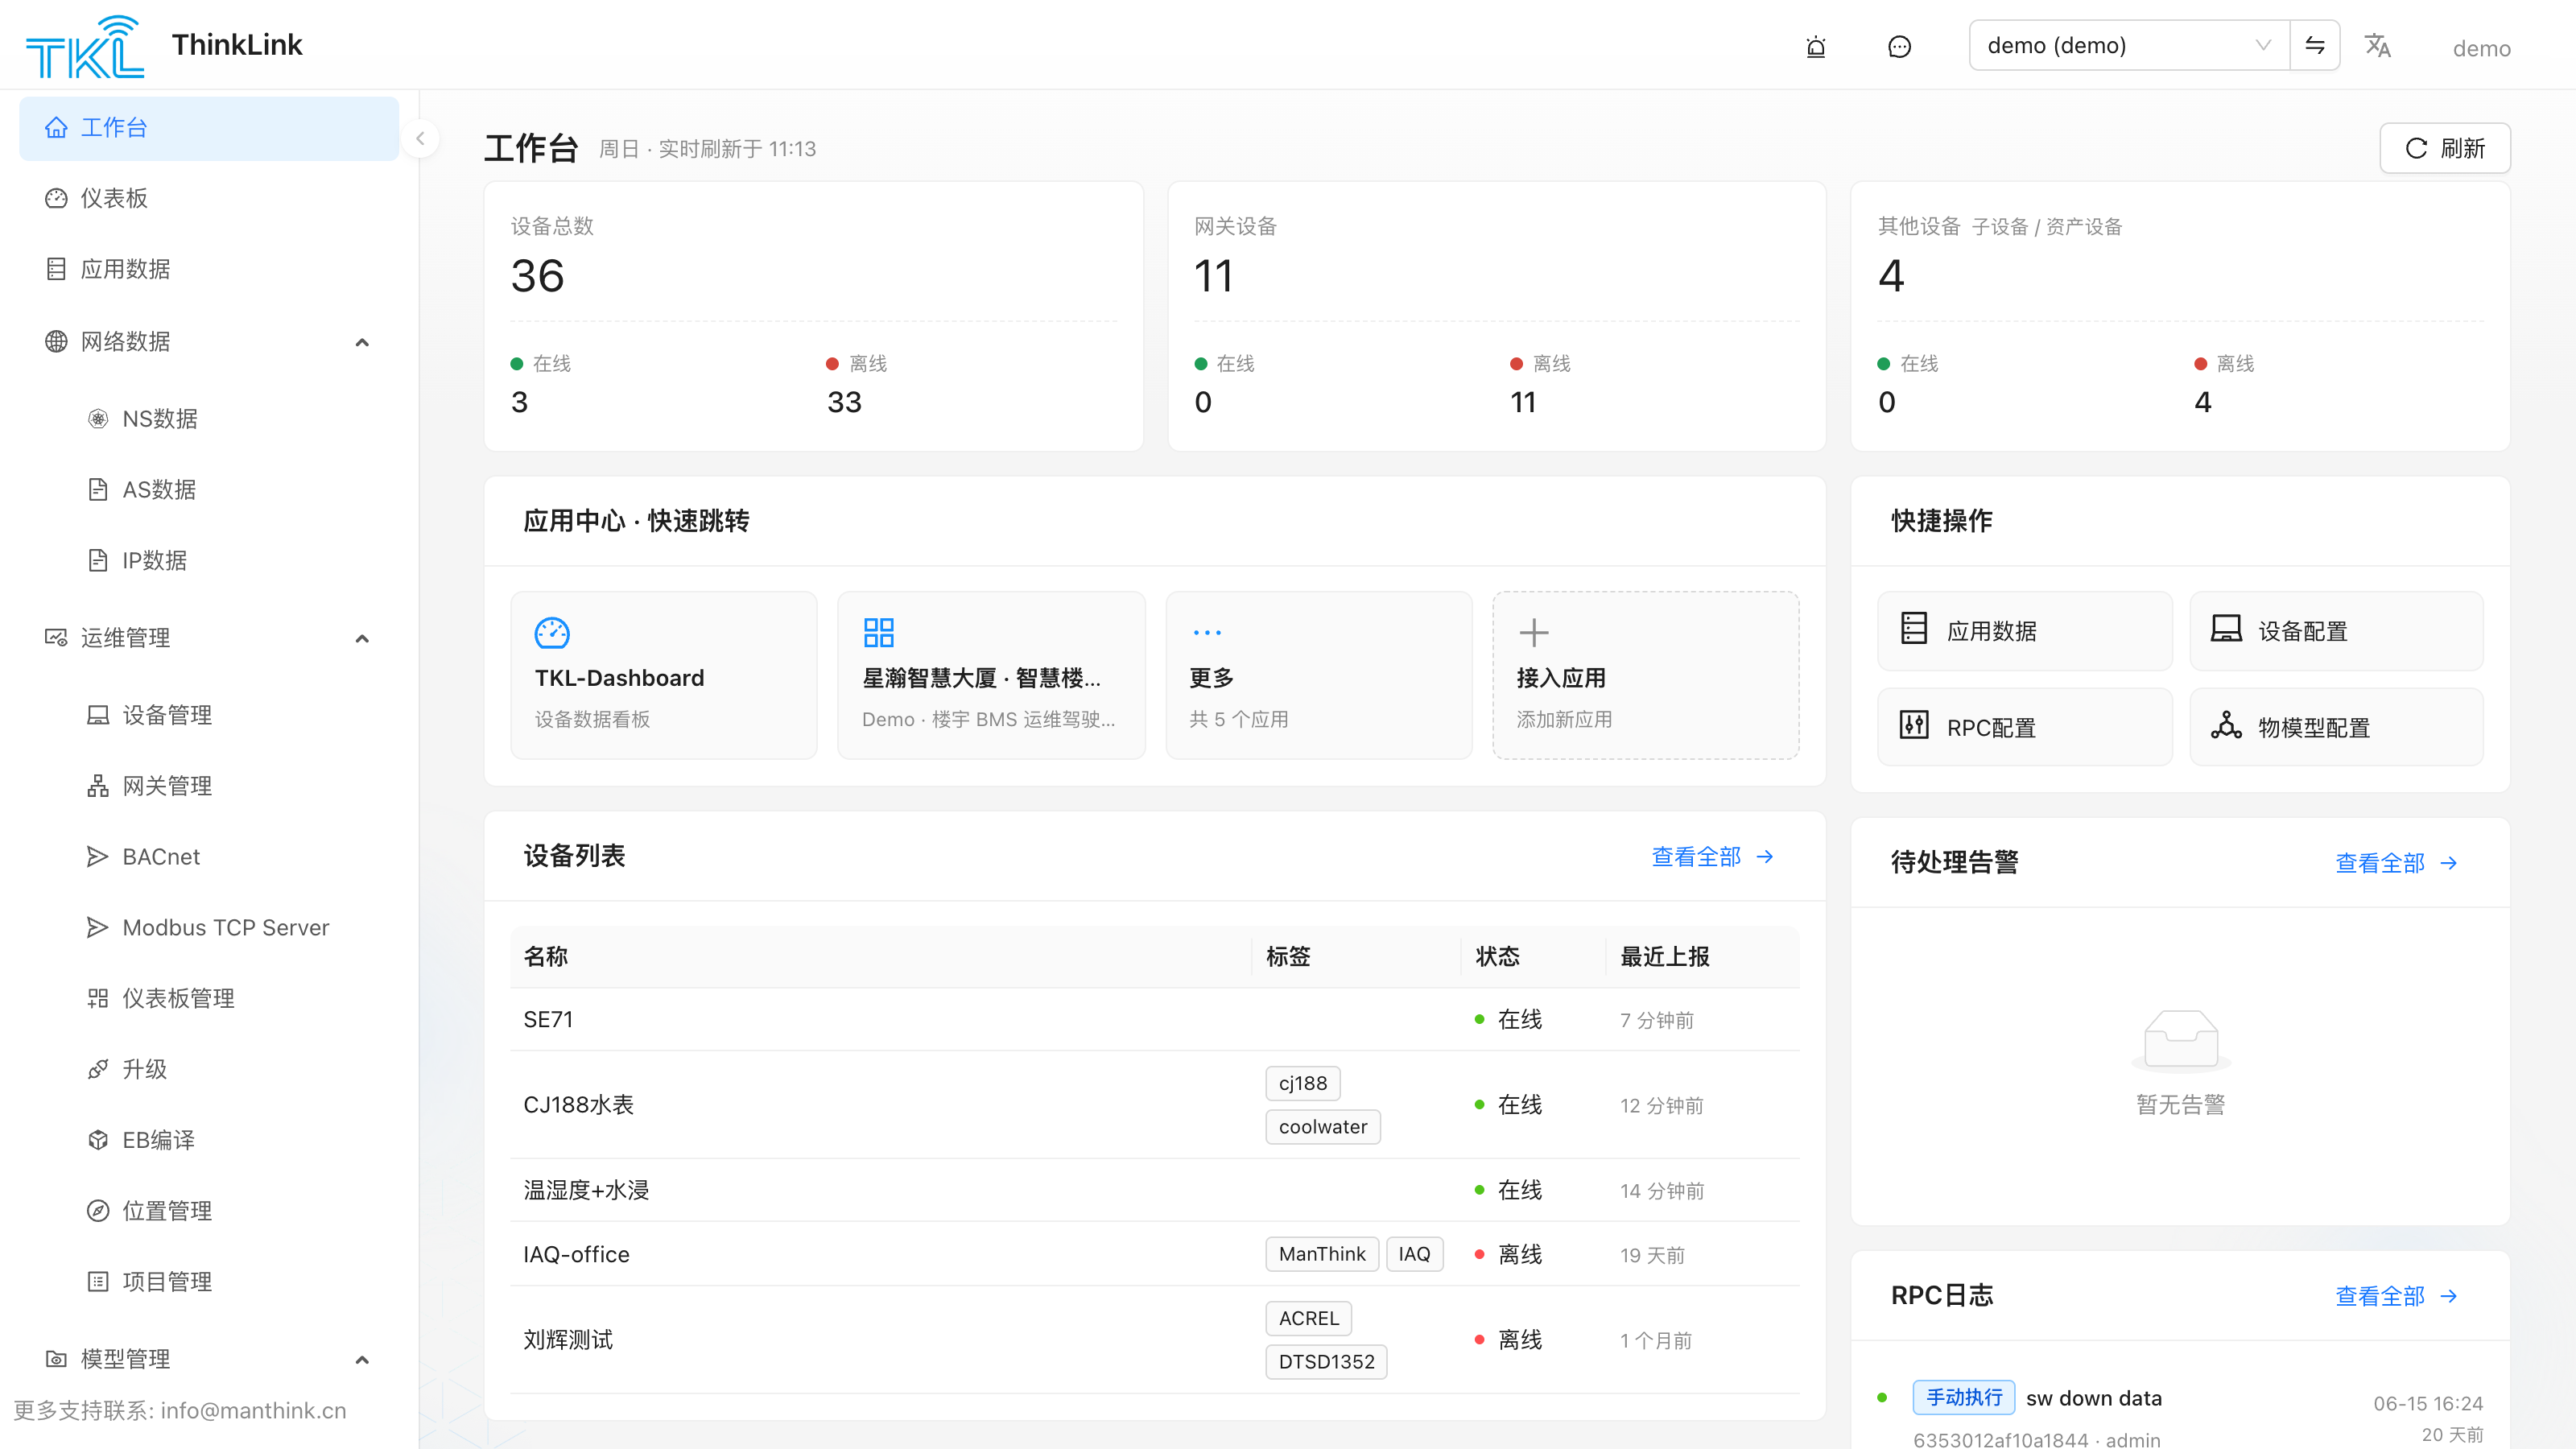
Task: Open the demo user account menu
Action: pos(2481,48)
